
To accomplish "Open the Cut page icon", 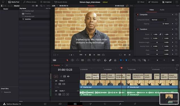I will click(60, 104).
